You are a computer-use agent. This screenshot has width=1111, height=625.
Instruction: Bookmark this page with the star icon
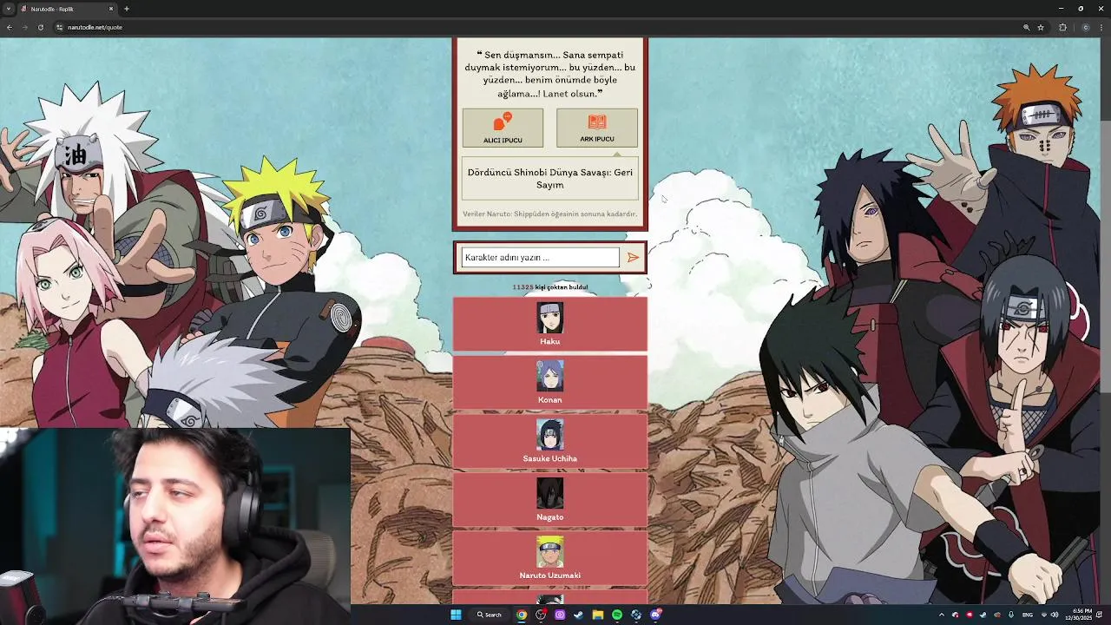(x=1041, y=27)
